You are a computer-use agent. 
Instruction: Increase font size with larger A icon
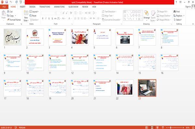coord(64,13)
